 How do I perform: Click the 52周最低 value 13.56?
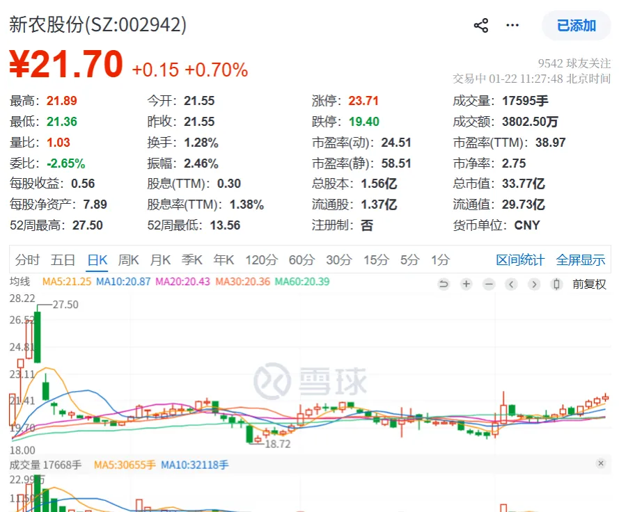[225, 225]
